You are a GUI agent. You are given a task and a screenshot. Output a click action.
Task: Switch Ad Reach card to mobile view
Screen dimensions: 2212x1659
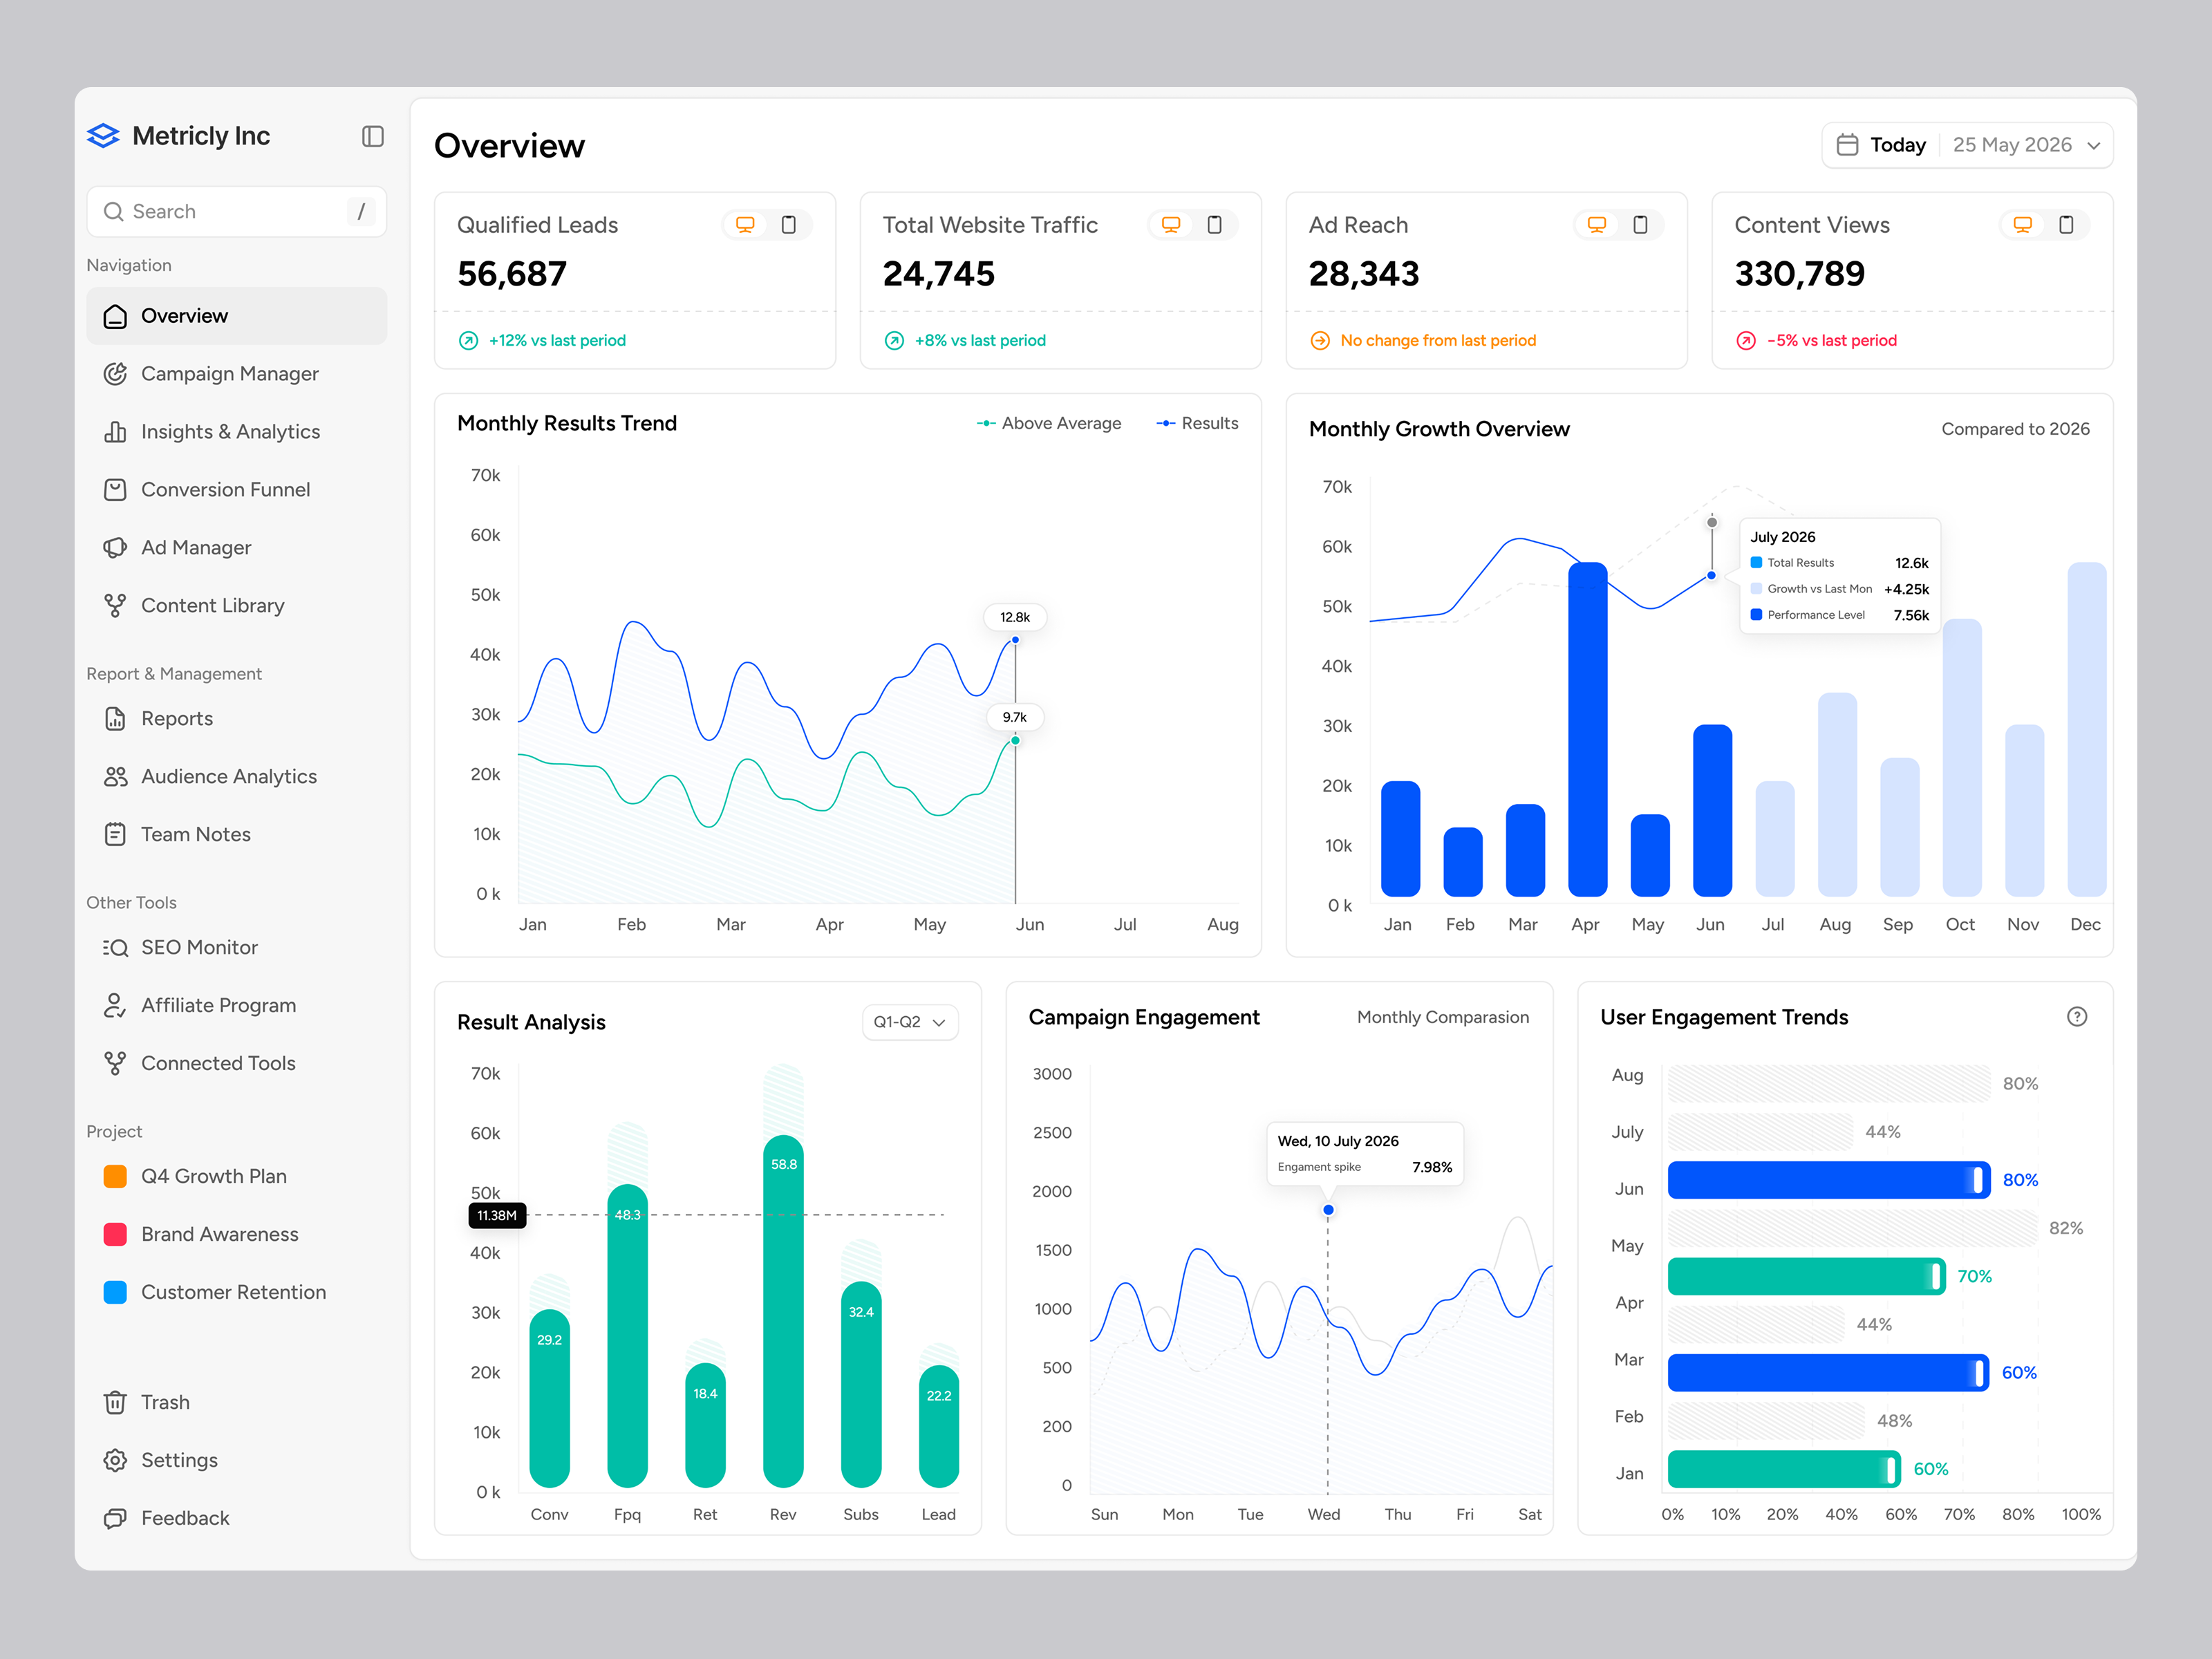pos(1641,225)
